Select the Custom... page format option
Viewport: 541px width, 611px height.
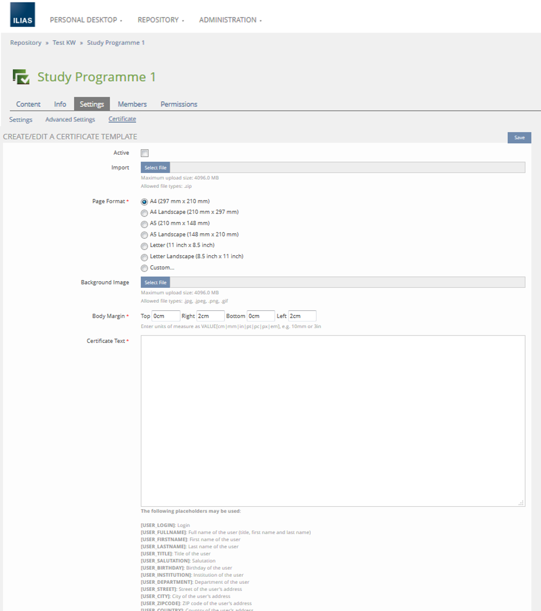tap(144, 268)
